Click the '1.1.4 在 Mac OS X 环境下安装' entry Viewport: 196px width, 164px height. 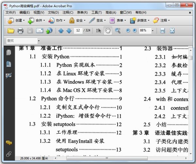(81, 90)
